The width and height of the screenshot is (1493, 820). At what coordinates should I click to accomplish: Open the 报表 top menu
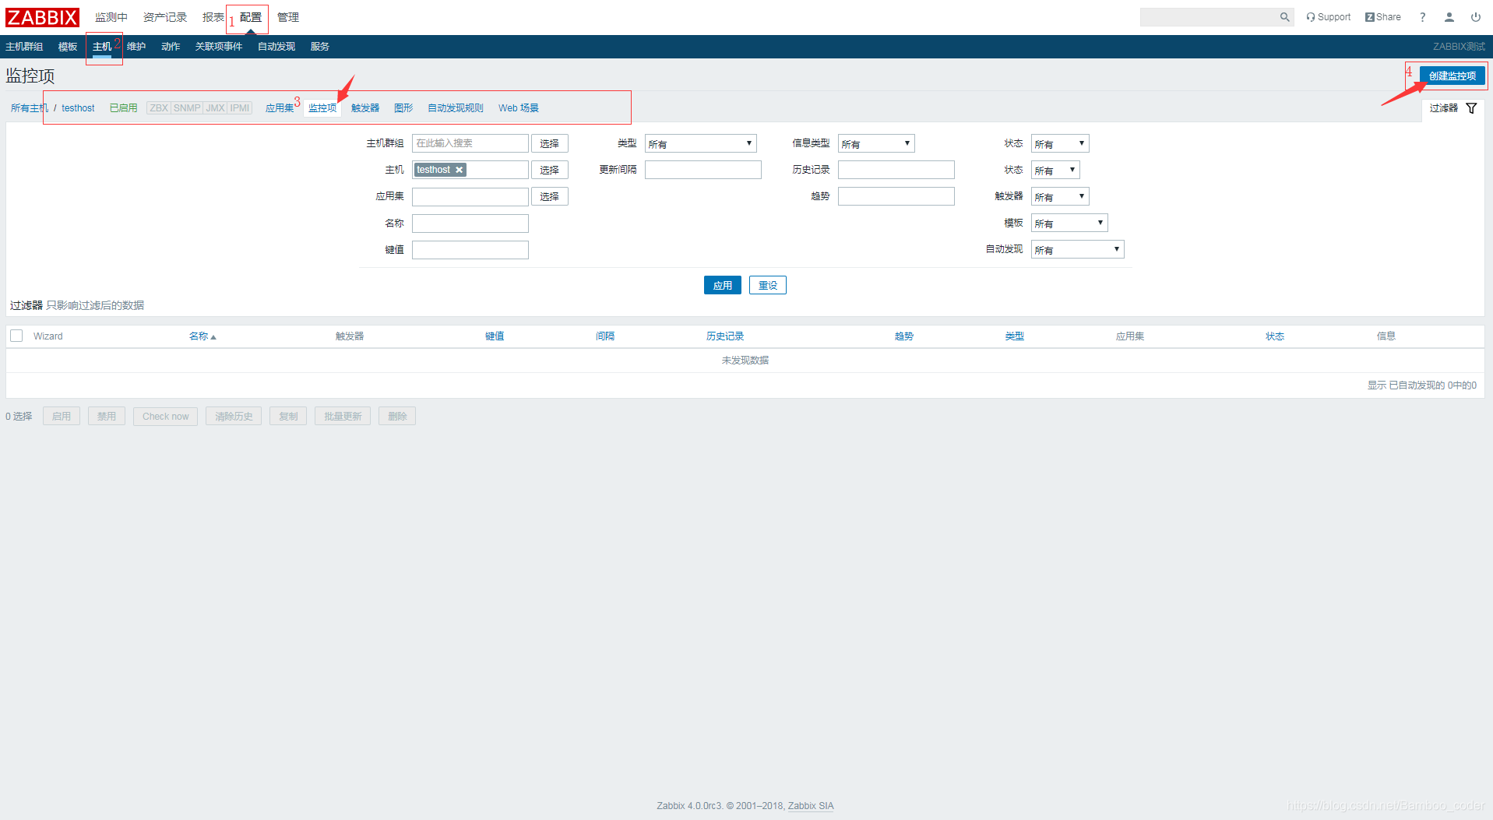(213, 17)
